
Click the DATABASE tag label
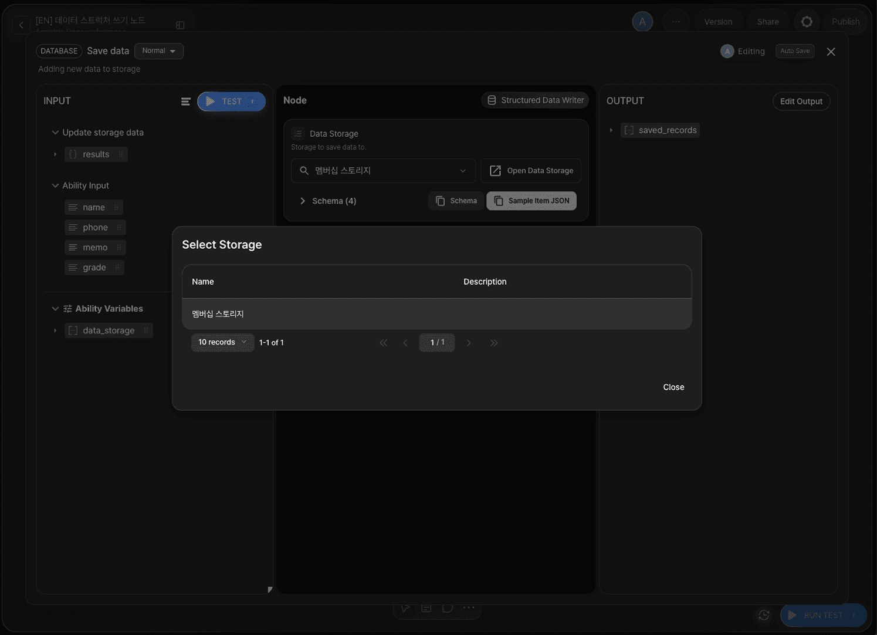click(x=59, y=51)
